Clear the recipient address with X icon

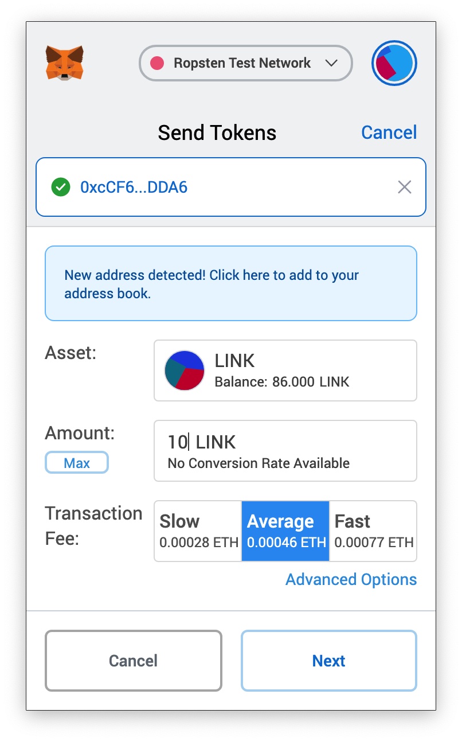[x=405, y=187]
